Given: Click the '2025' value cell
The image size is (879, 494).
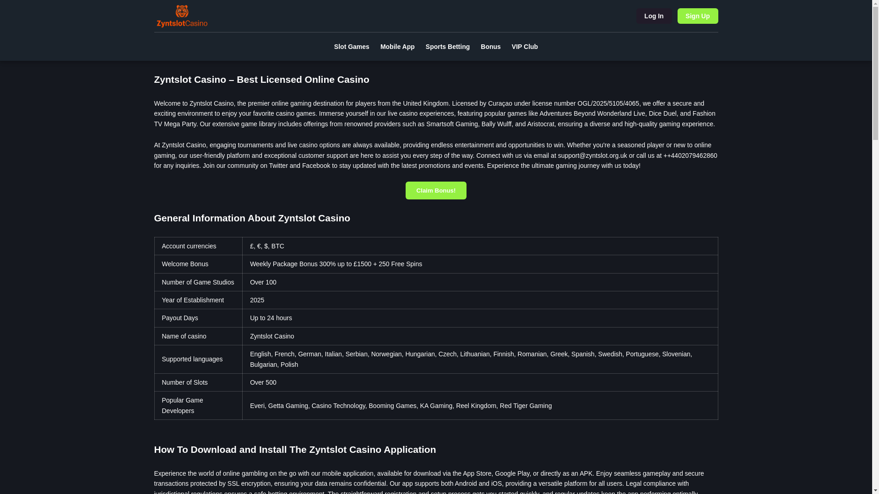Looking at the screenshot, I should 480,300.
